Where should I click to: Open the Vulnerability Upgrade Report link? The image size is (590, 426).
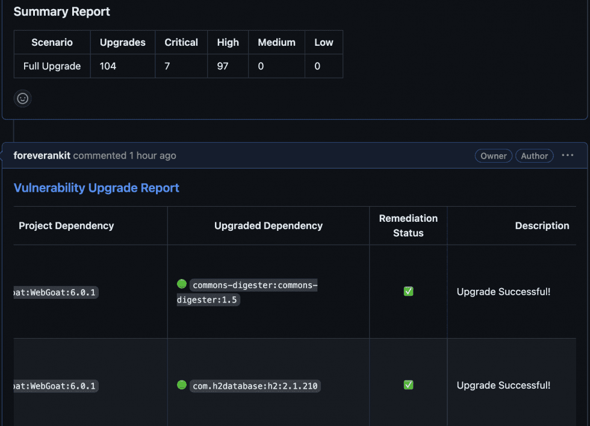pyautogui.click(x=96, y=187)
